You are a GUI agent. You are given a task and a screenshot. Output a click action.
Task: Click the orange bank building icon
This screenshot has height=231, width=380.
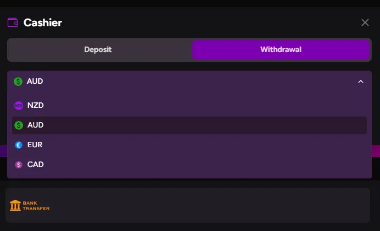(15, 205)
